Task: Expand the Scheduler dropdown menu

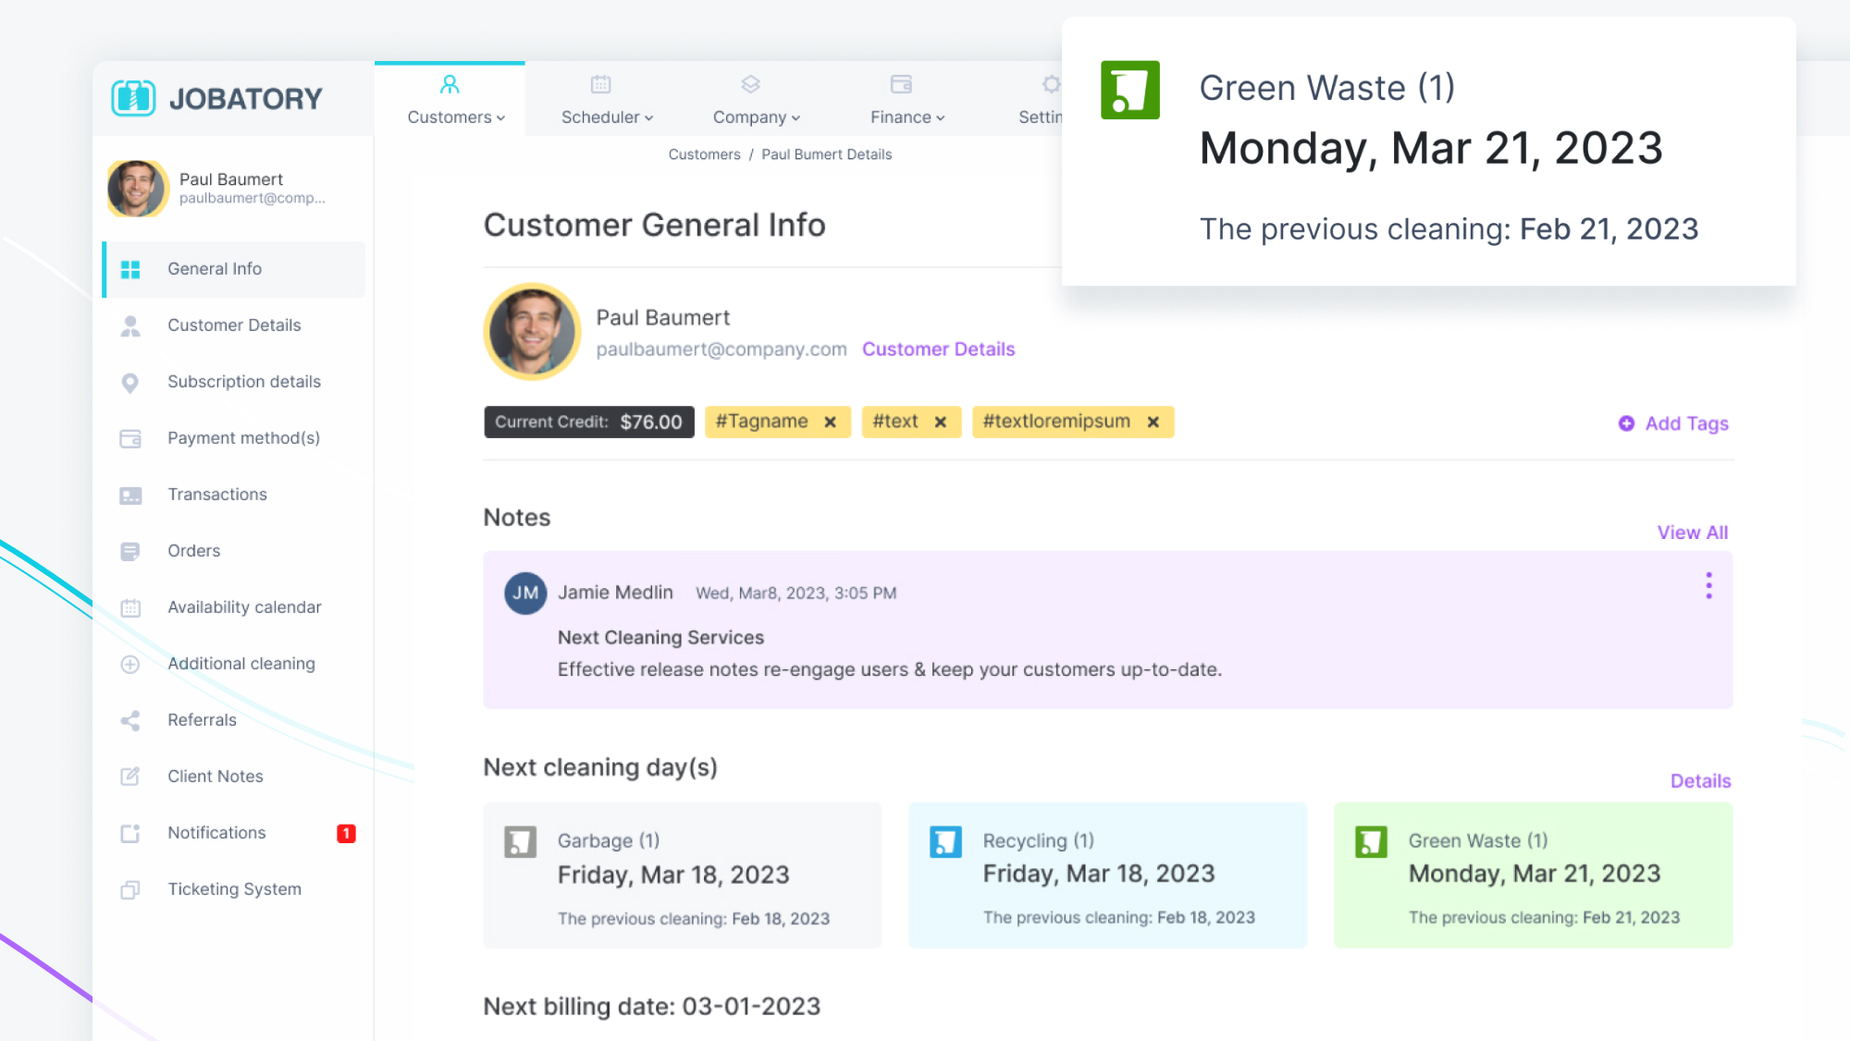Action: point(607,117)
